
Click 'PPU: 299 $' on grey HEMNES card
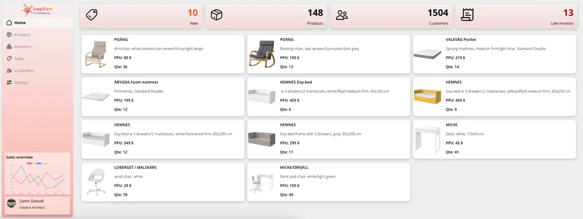290,143
